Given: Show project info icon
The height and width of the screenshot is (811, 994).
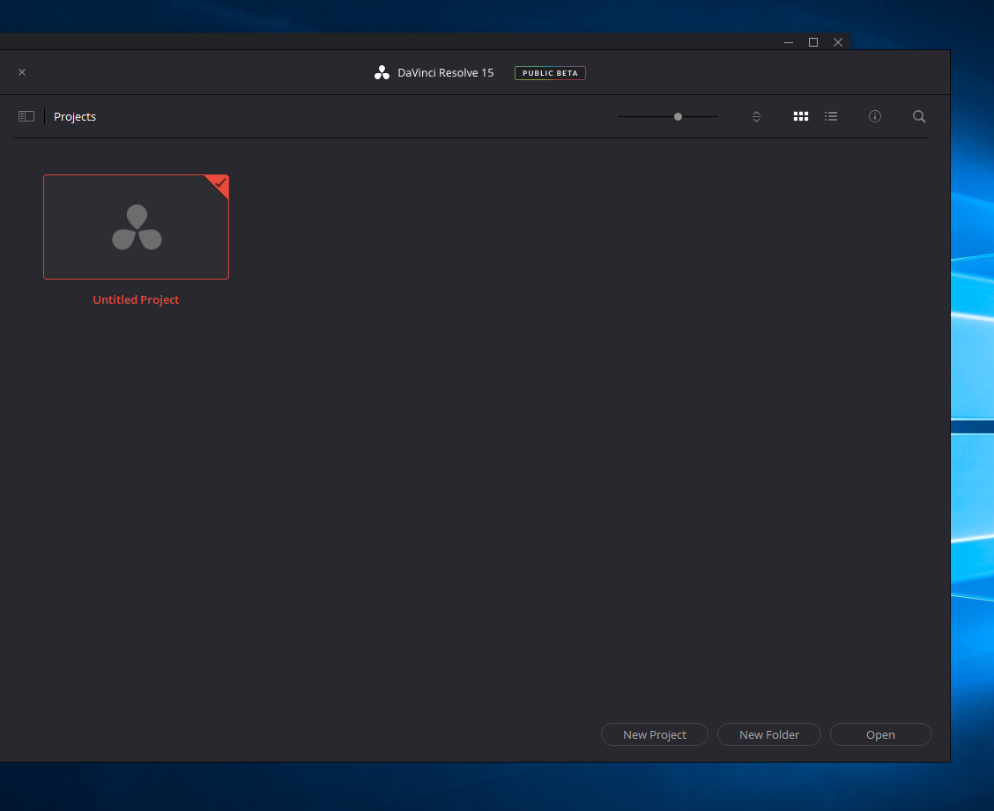Looking at the screenshot, I should click(x=875, y=116).
